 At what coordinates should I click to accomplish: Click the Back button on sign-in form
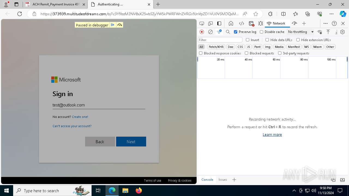[100, 142]
